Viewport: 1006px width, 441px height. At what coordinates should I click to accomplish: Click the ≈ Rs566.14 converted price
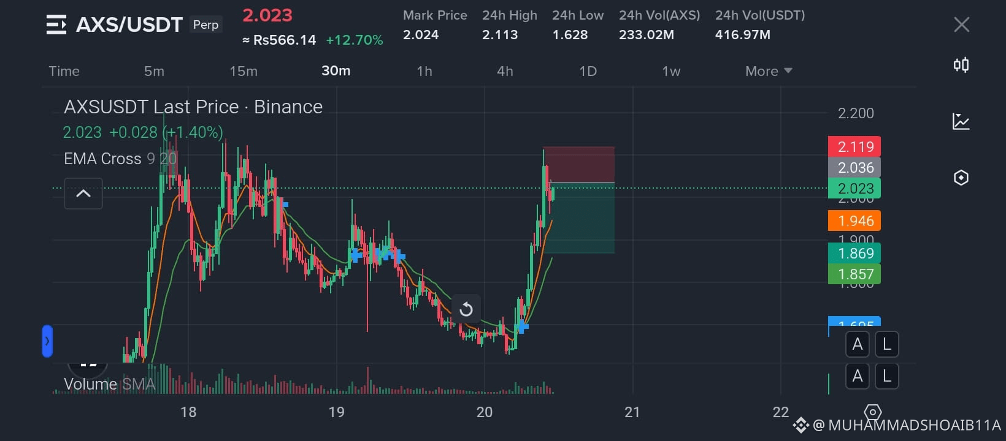point(279,40)
